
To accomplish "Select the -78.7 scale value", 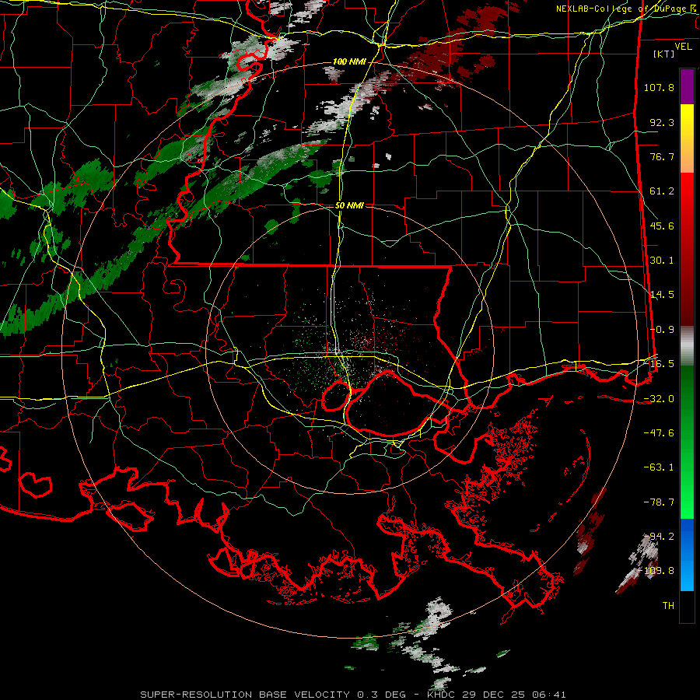I will (659, 502).
